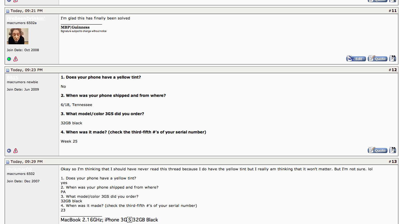Click post status icon beside Today, 09:29 PM
399x224 pixels.
(x=8, y=162)
